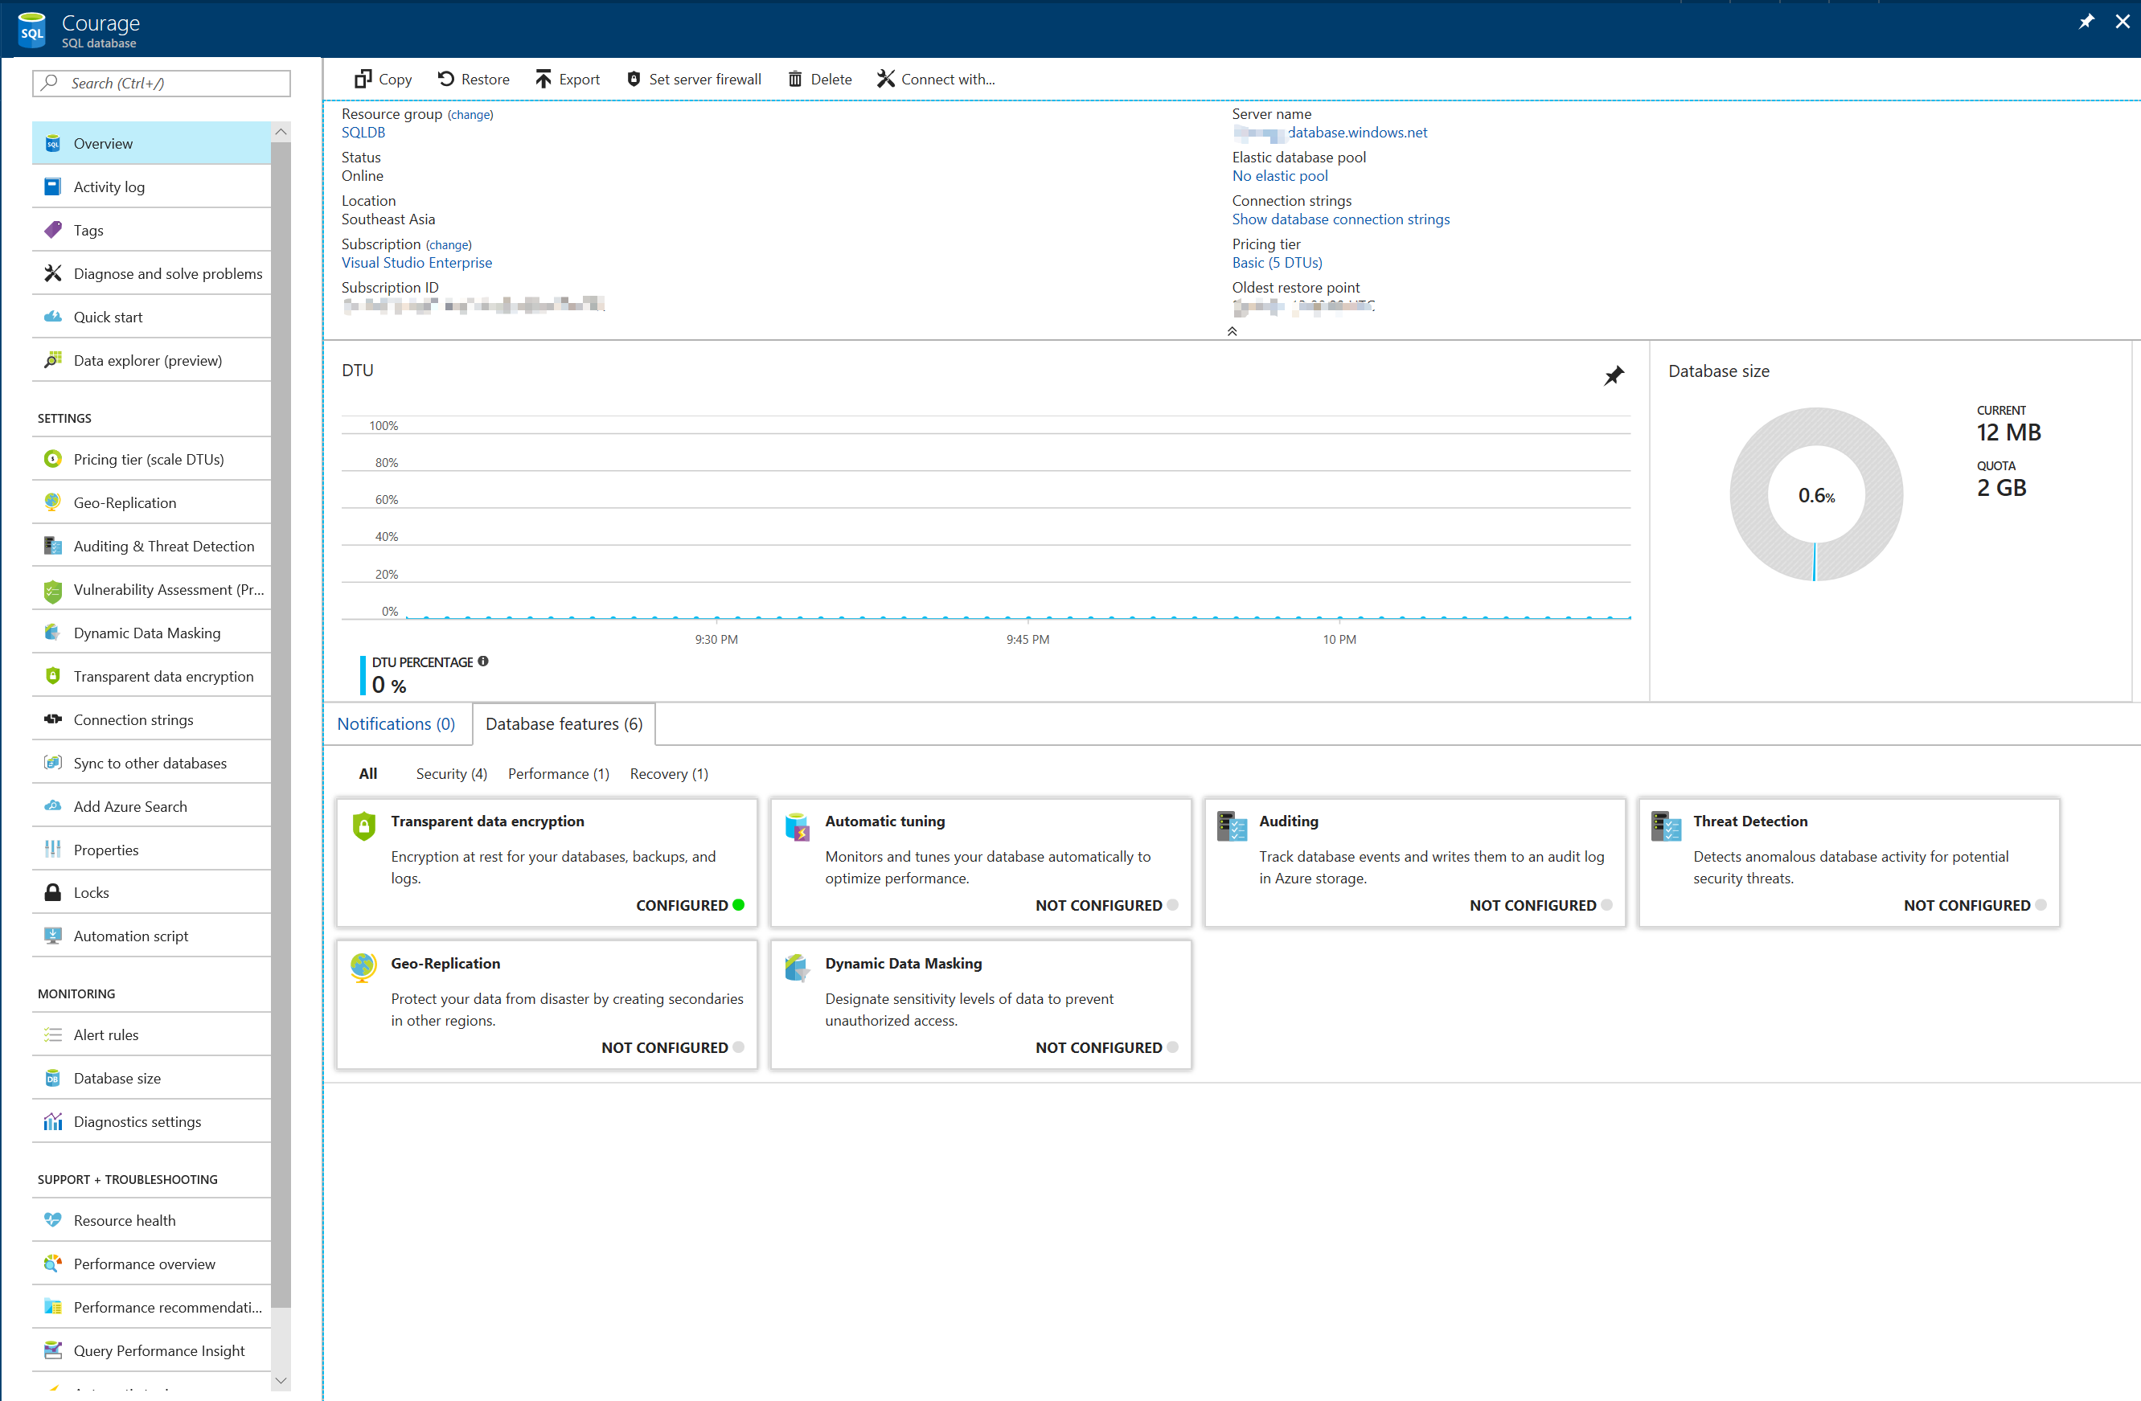The image size is (2141, 1401).
Task: Open Tags in the sidebar
Action: coord(151,230)
